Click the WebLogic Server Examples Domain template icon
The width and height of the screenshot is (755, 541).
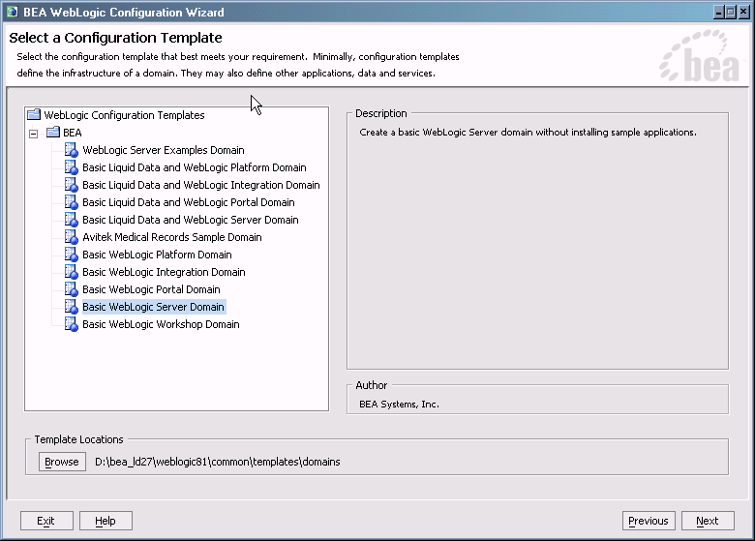tap(72, 150)
